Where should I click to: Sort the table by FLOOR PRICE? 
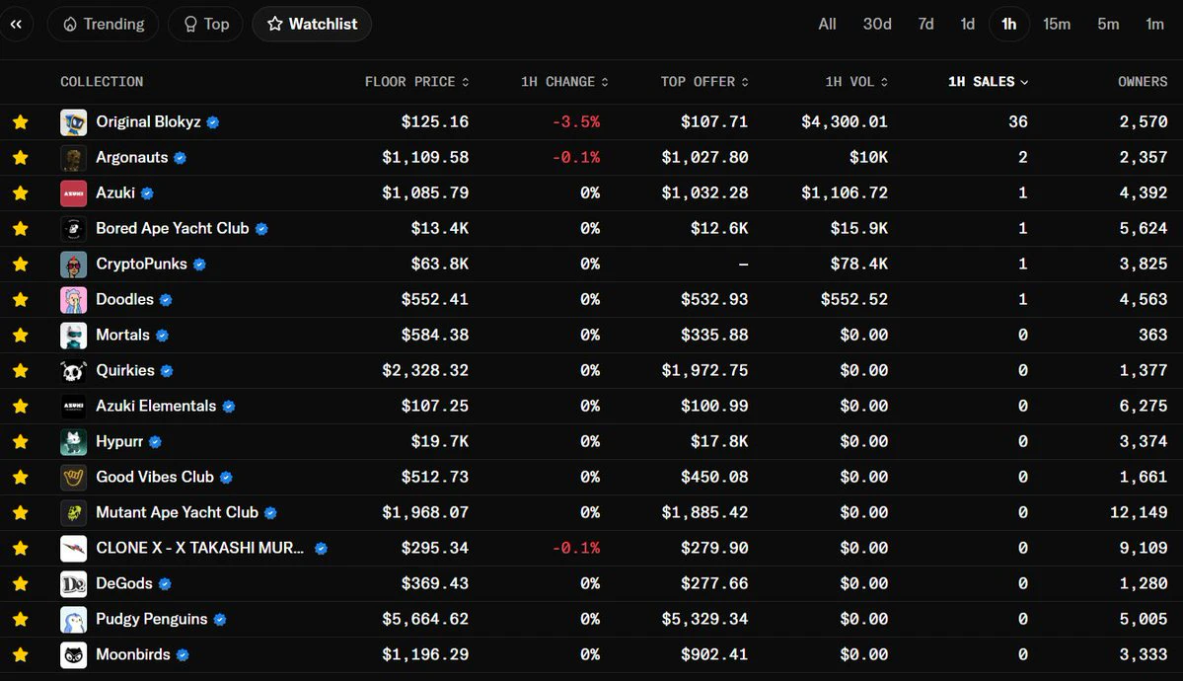[x=416, y=82]
